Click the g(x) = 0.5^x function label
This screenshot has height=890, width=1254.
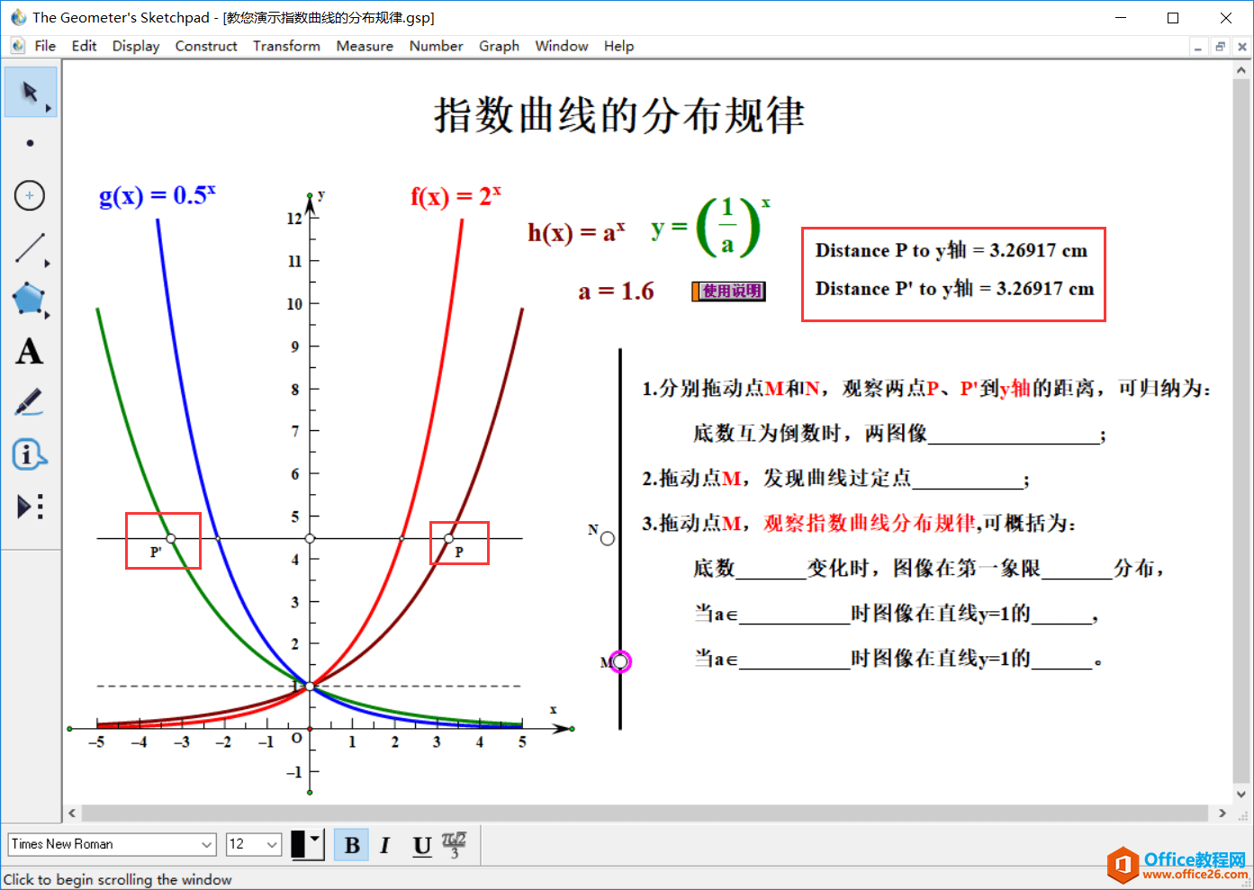click(158, 195)
